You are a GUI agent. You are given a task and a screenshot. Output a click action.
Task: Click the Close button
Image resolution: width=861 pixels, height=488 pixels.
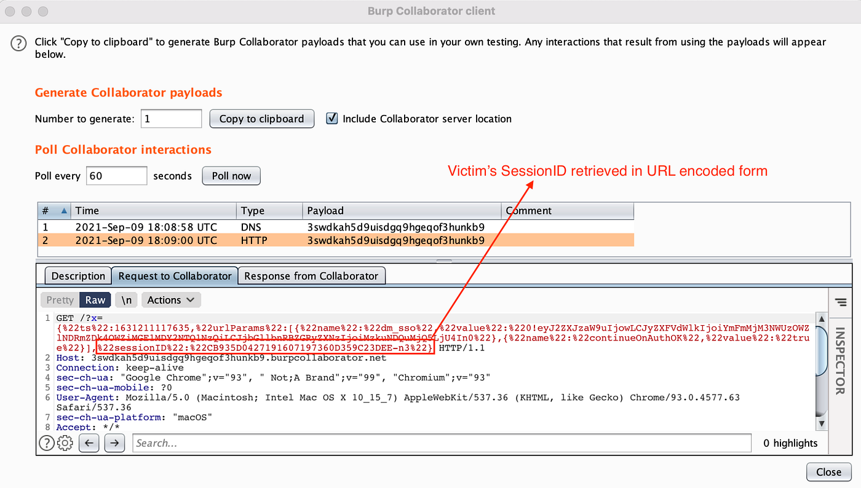pyautogui.click(x=828, y=472)
